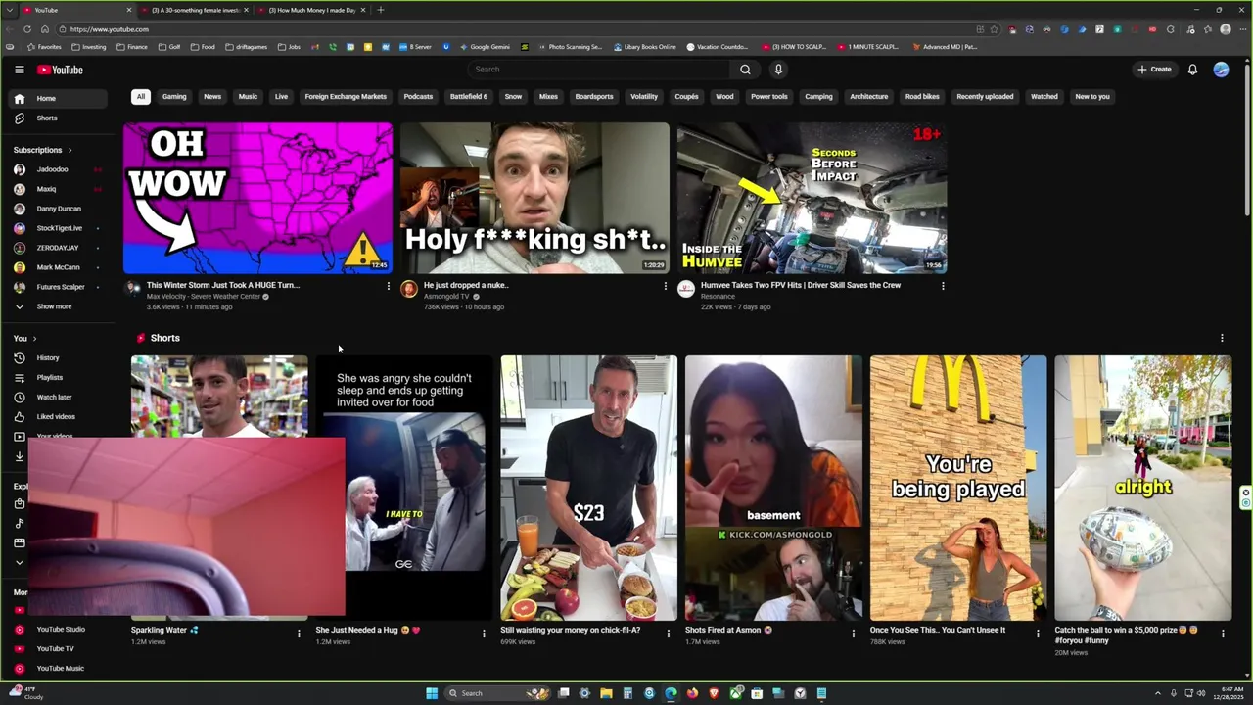1253x705 pixels.
Task: Open Liked videos in the sidebar
Action: [59, 416]
